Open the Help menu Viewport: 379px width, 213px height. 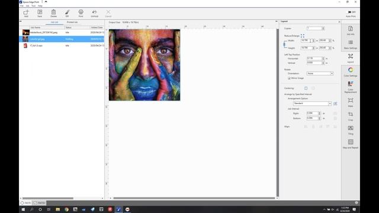click(x=40, y=6)
